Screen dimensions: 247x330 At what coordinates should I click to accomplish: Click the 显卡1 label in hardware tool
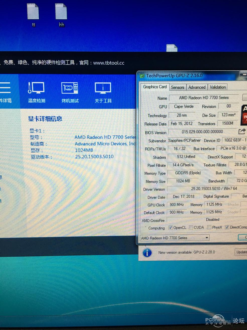[x=37, y=131]
